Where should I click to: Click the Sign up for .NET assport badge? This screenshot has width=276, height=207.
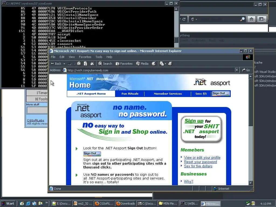[202, 129]
